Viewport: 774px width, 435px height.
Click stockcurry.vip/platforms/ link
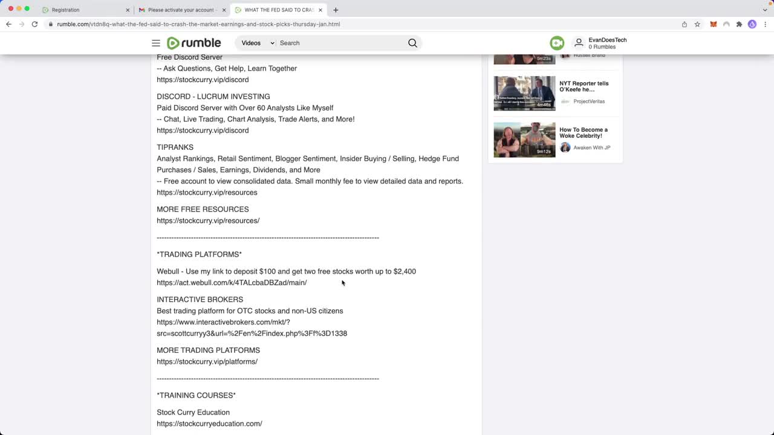(207, 362)
